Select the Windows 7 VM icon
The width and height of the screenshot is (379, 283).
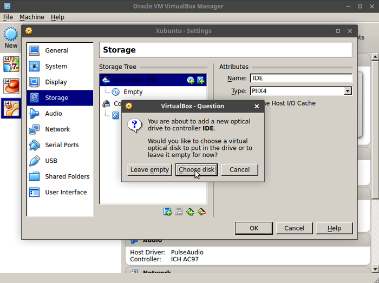coord(11,64)
